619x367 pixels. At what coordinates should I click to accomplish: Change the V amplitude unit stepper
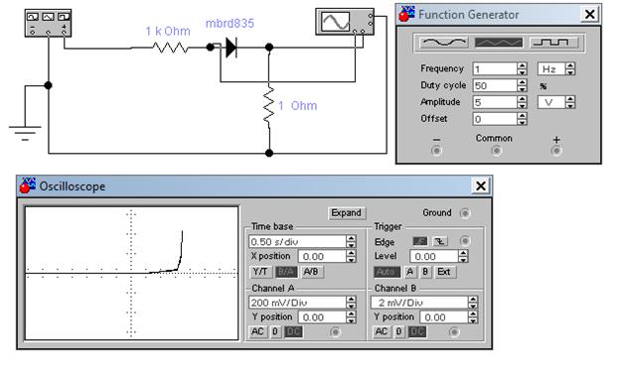(x=570, y=102)
